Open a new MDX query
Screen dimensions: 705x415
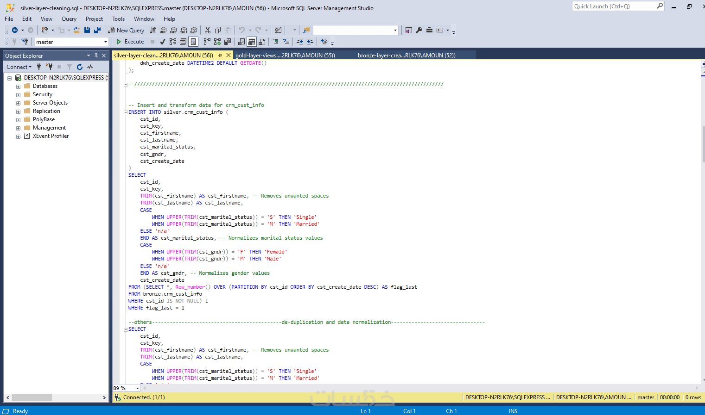pyautogui.click(x=163, y=30)
